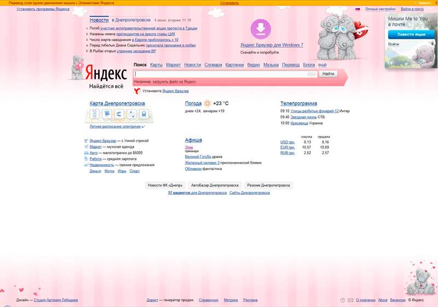Open the Маркет search tab

coord(173,65)
